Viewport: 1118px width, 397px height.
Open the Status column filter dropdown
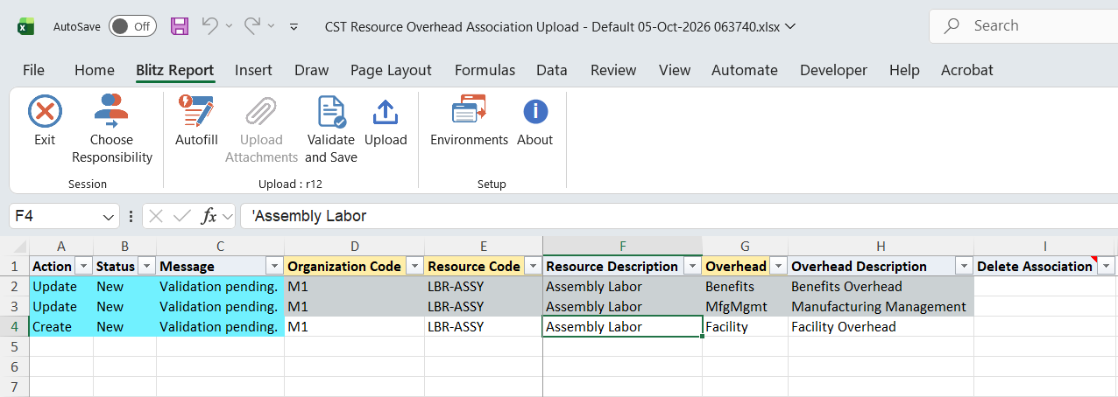pos(146,266)
